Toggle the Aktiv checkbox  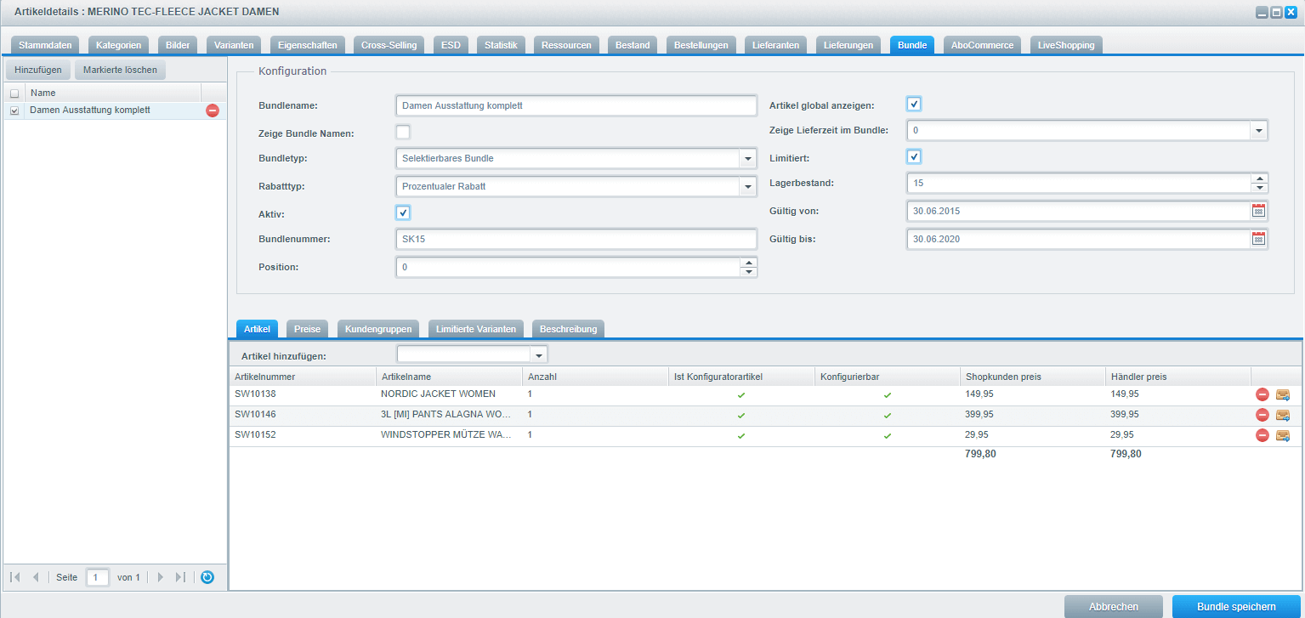pyautogui.click(x=403, y=213)
